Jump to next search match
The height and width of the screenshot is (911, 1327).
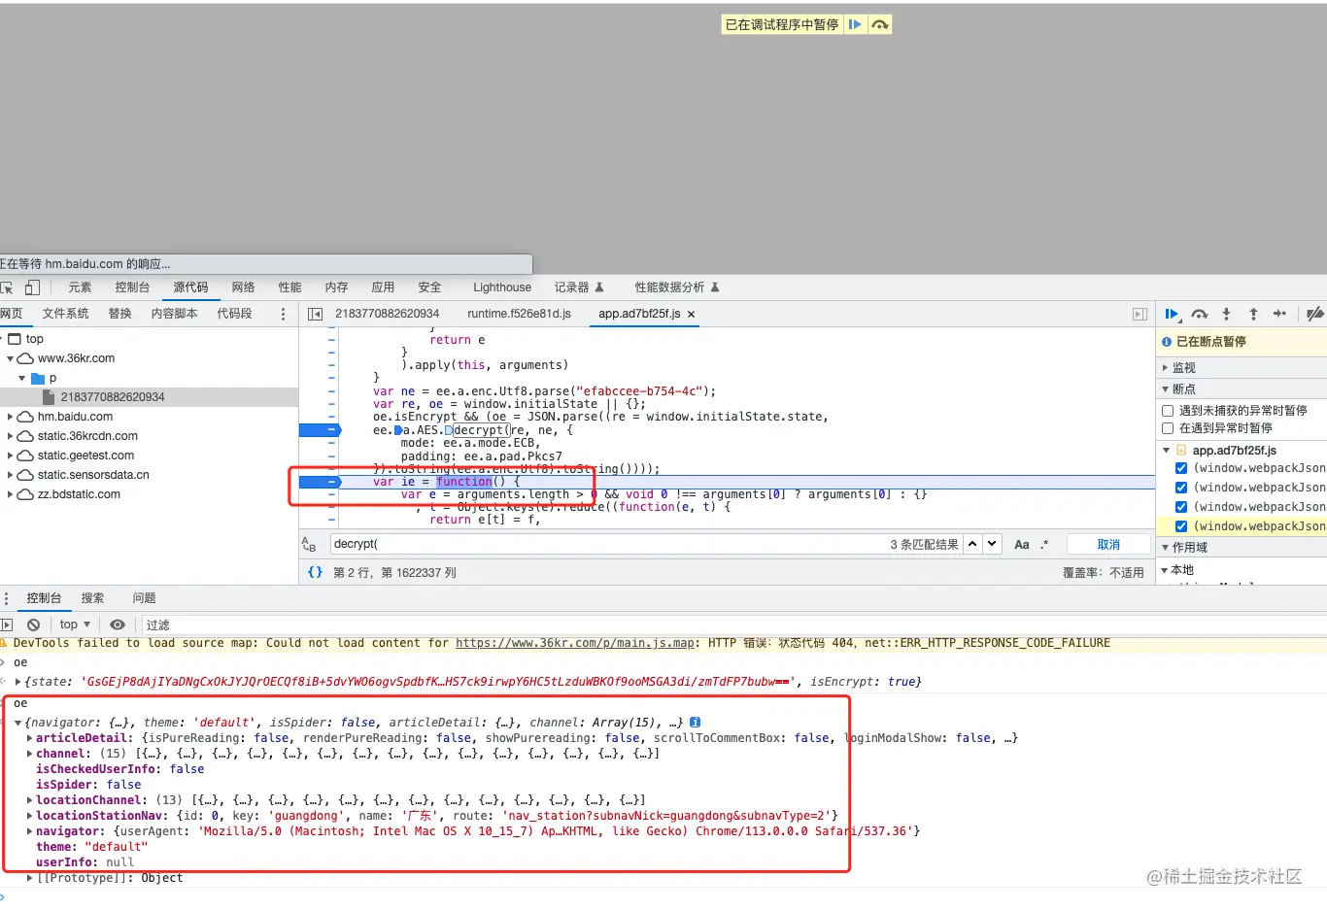pos(992,544)
